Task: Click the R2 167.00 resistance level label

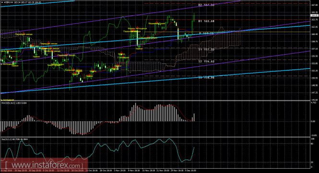Action: pos(206,5)
